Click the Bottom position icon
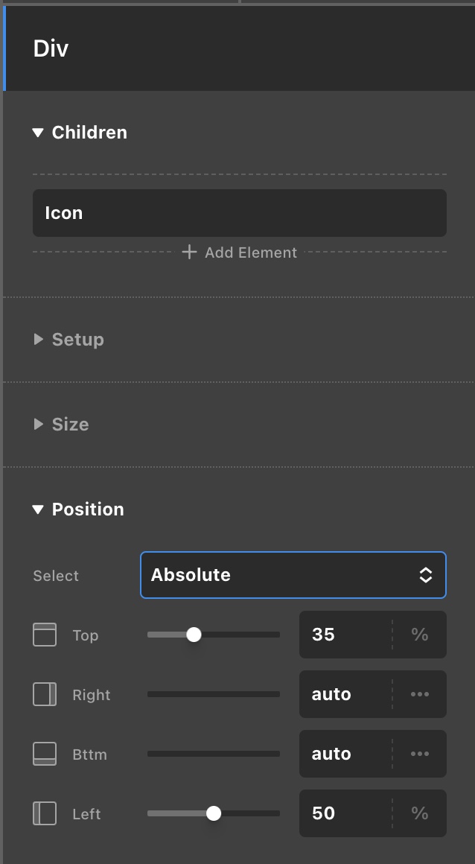This screenshot has height=864, width=475. pyautogui.click(x=45, y=754)
